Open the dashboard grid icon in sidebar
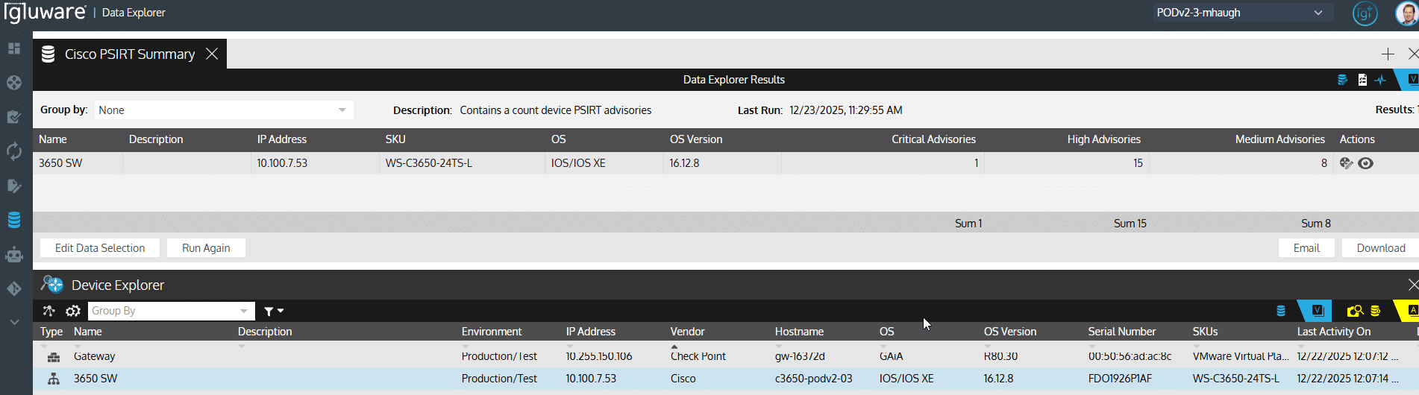This screenshot has height=395, width=1419. (x=14, y=48)
